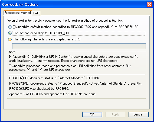Click the 'Thunderbird default method' label text
154x122 pixels.
coord(76,27)
